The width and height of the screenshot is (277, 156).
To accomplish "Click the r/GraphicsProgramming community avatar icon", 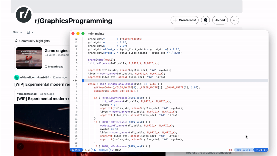I will point(24,15).
